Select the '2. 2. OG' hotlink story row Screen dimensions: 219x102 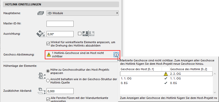point(166,74)
